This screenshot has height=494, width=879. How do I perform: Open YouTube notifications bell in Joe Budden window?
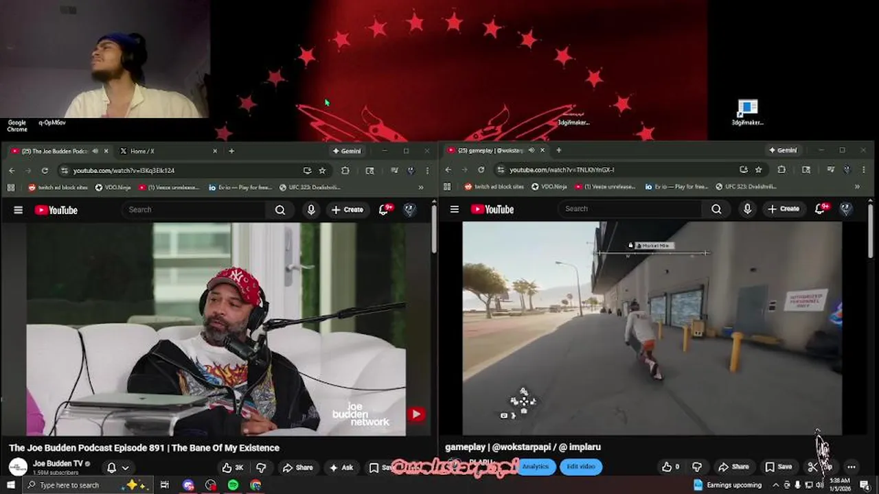click(x=384, y=210)
